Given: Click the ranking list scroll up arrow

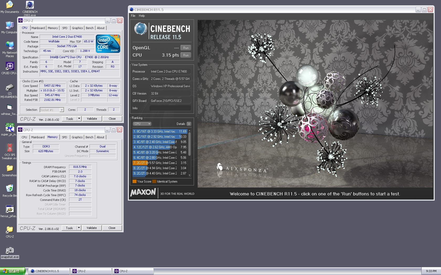Looking at the screenshot, I should pos(190,131).
